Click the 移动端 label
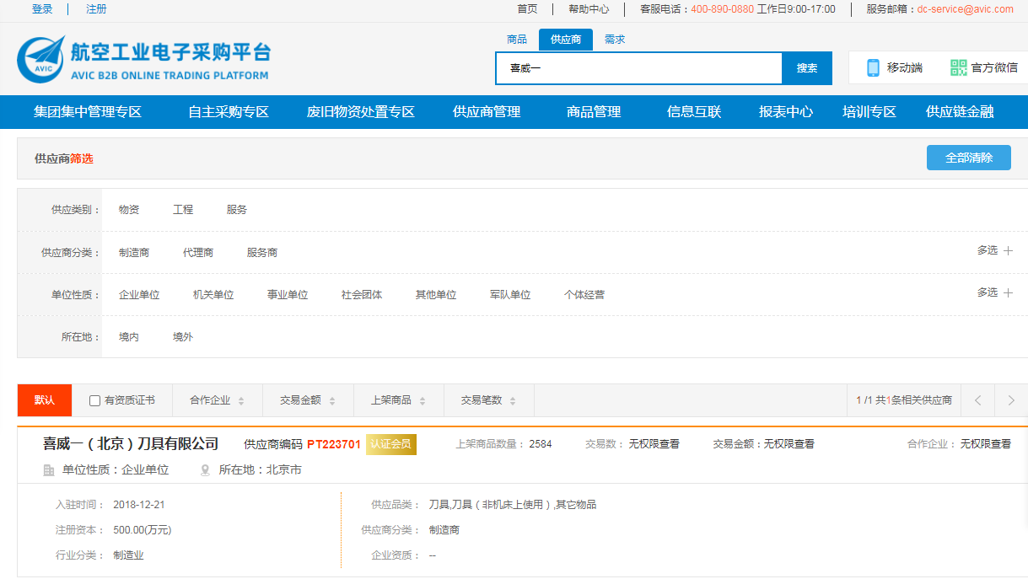The image size is (1028, 579). (x=905, y=68)
